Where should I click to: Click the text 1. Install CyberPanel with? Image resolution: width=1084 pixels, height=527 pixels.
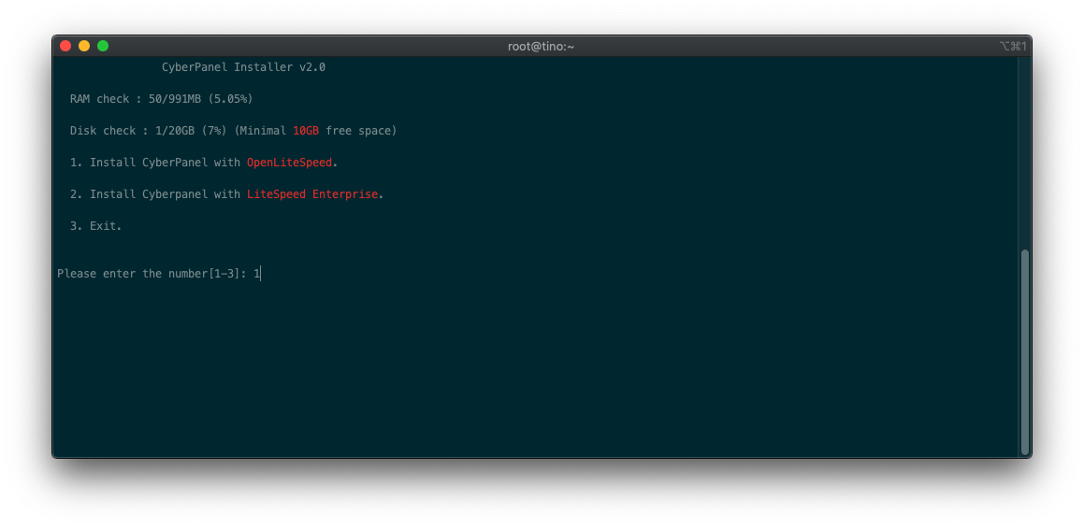[155, 163]
